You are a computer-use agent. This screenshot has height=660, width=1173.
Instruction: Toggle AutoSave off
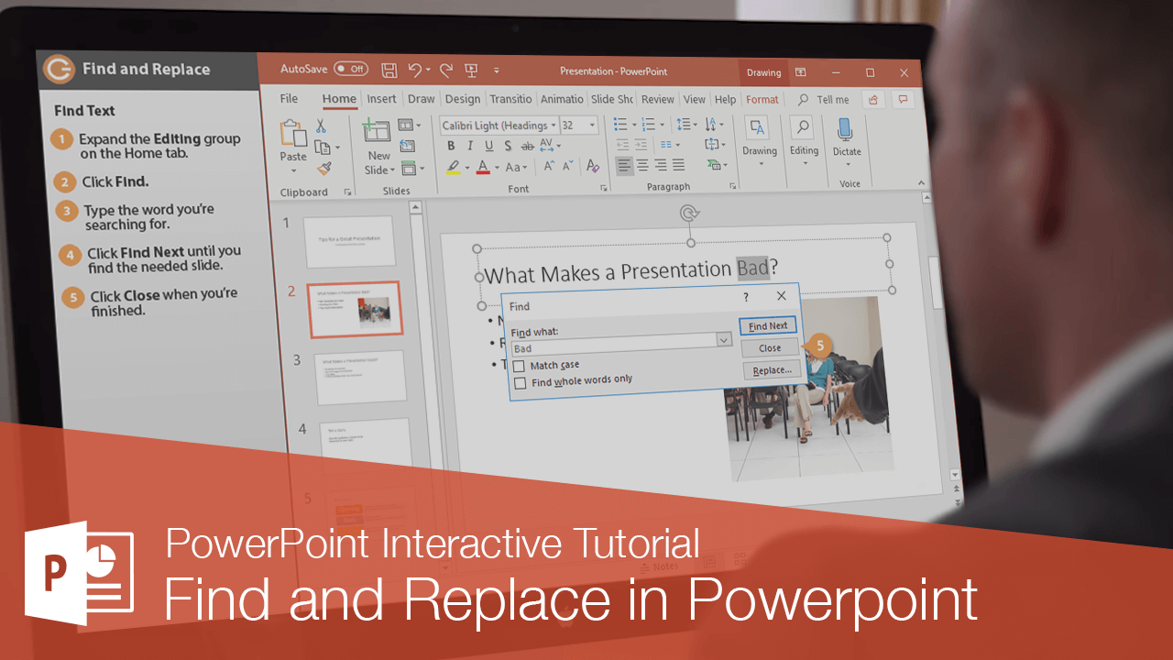click(x=349, y=69)
